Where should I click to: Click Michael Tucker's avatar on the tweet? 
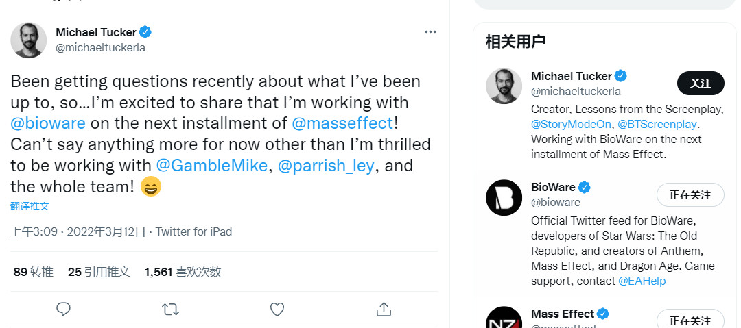coord(29,40)
